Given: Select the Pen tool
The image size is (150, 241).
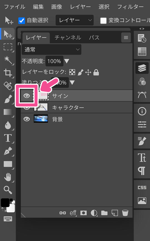Looking at the screenshot, I should (x=8, y=151).
